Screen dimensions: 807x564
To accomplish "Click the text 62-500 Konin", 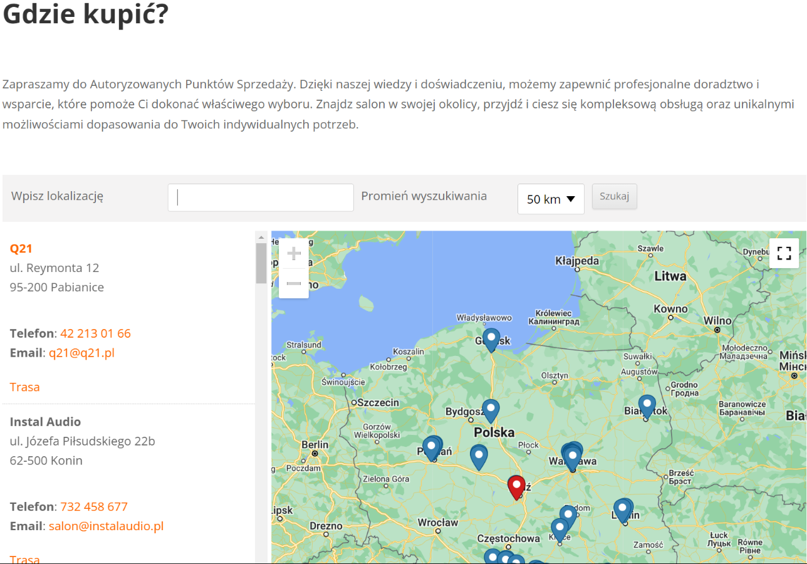I will pyautogui.click(x=46, y=461).
